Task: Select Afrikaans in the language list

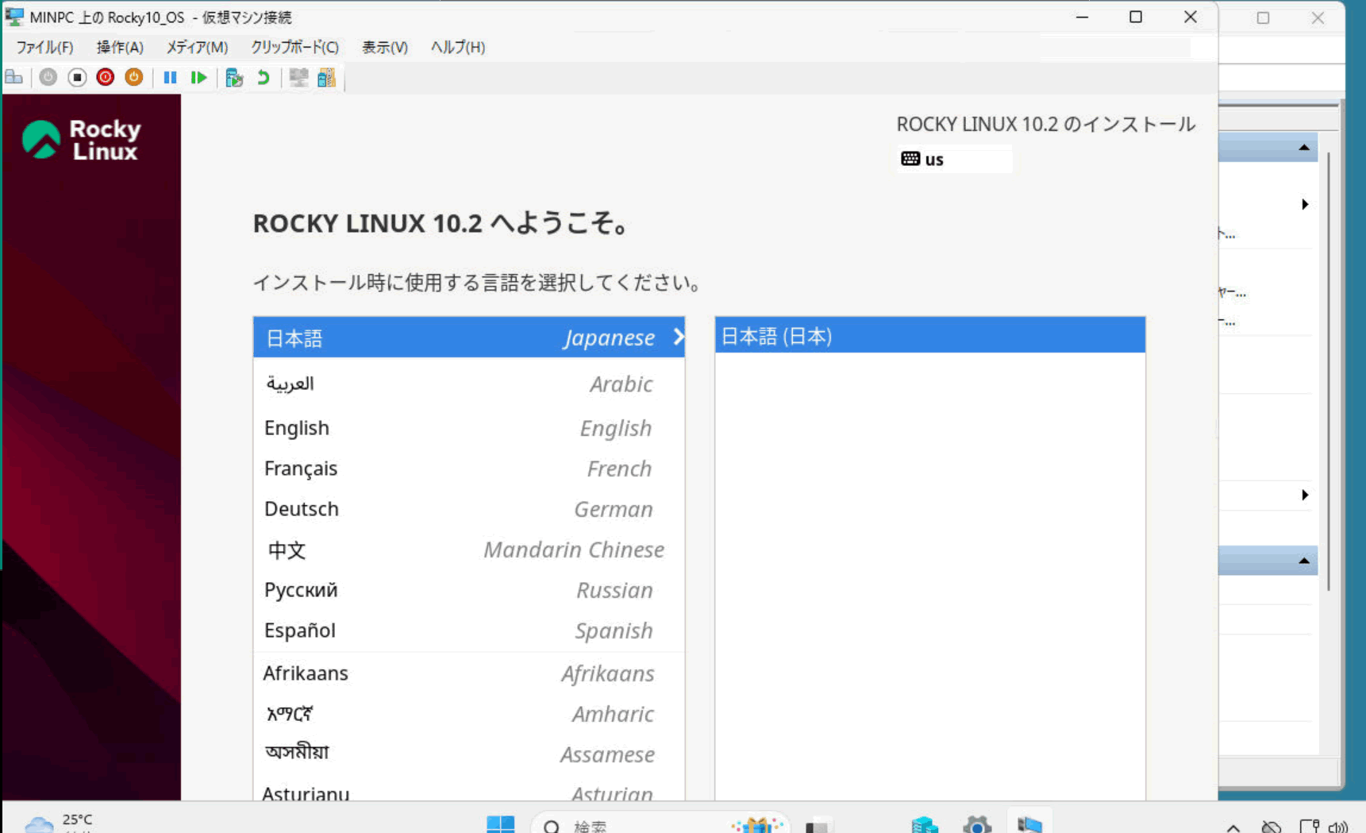Action: 468,673
